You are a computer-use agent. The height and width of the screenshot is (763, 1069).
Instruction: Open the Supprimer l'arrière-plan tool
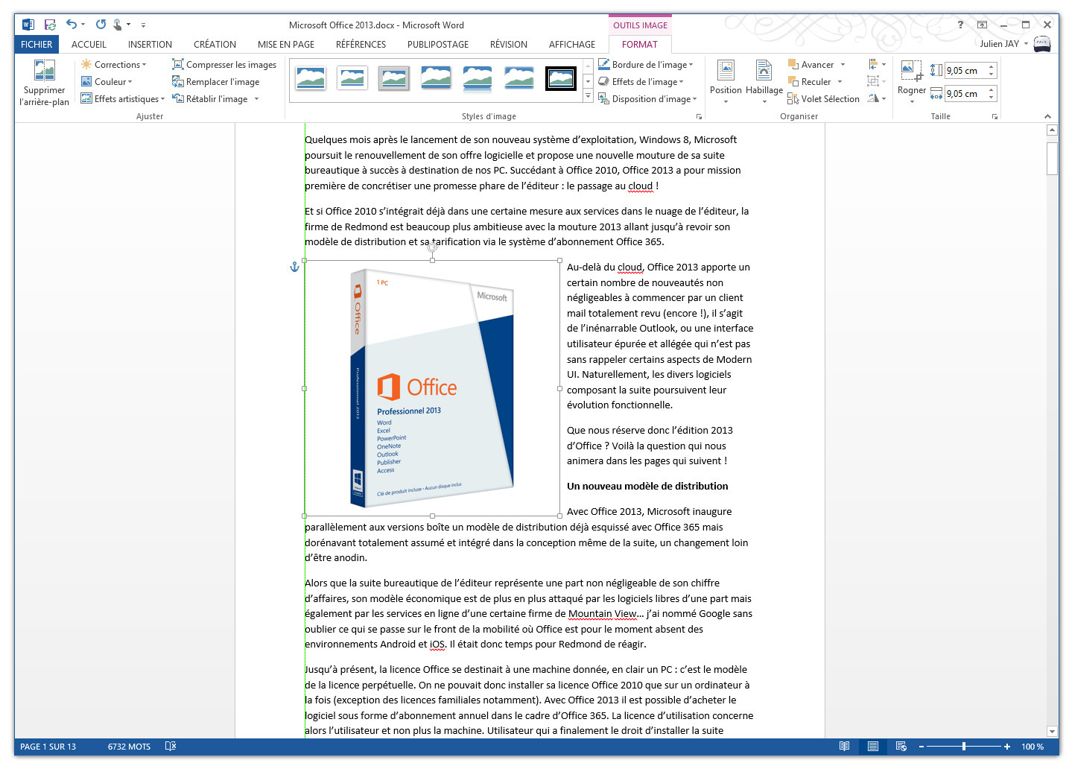click(44, 82)
